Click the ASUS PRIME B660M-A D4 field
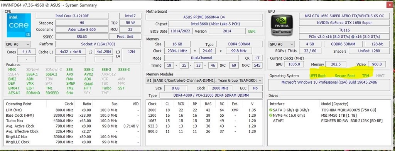The width and height of the screenshot is (395, 151). pos(204,17)
